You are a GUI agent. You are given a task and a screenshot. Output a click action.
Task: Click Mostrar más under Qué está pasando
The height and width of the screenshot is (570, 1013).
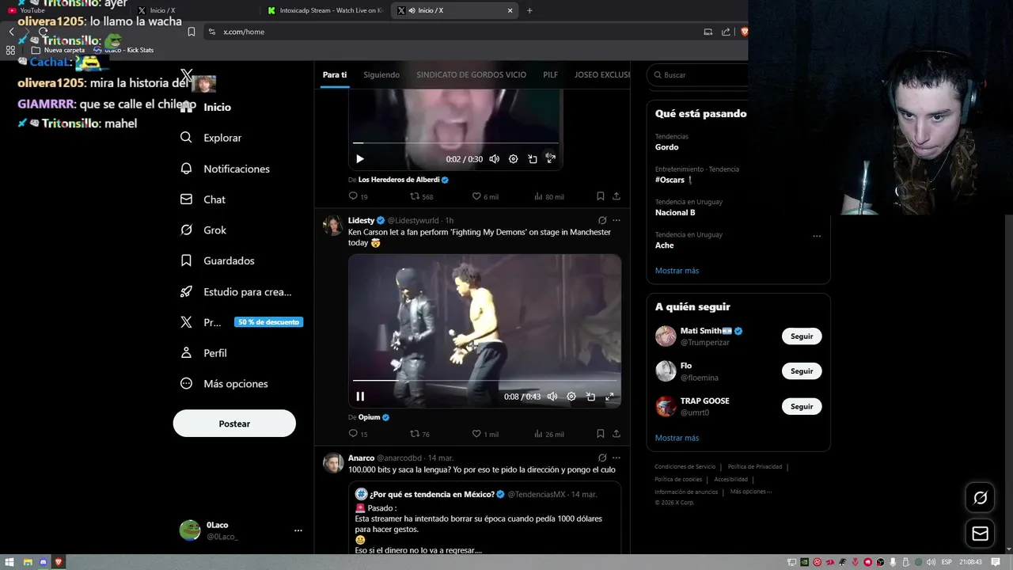point(677,271)
